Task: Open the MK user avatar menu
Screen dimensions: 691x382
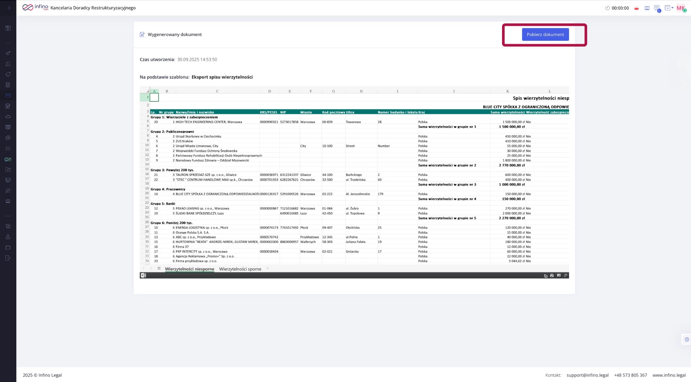Action: click(681, 8)
